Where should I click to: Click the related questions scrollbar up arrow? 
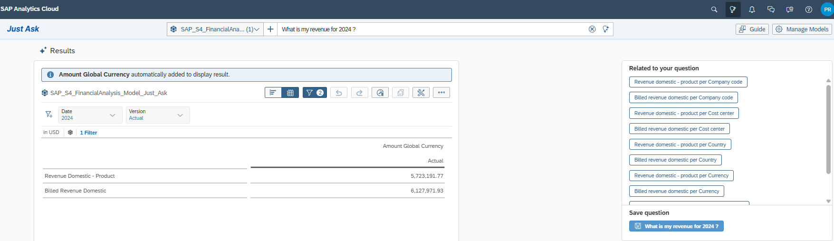pyautogui.click(x=828, y=81)
